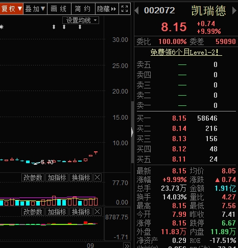Click 换指标 in the bottom indicator panel
The height and width of the screenshot is (248, 238).
click(x=81, y=212)
